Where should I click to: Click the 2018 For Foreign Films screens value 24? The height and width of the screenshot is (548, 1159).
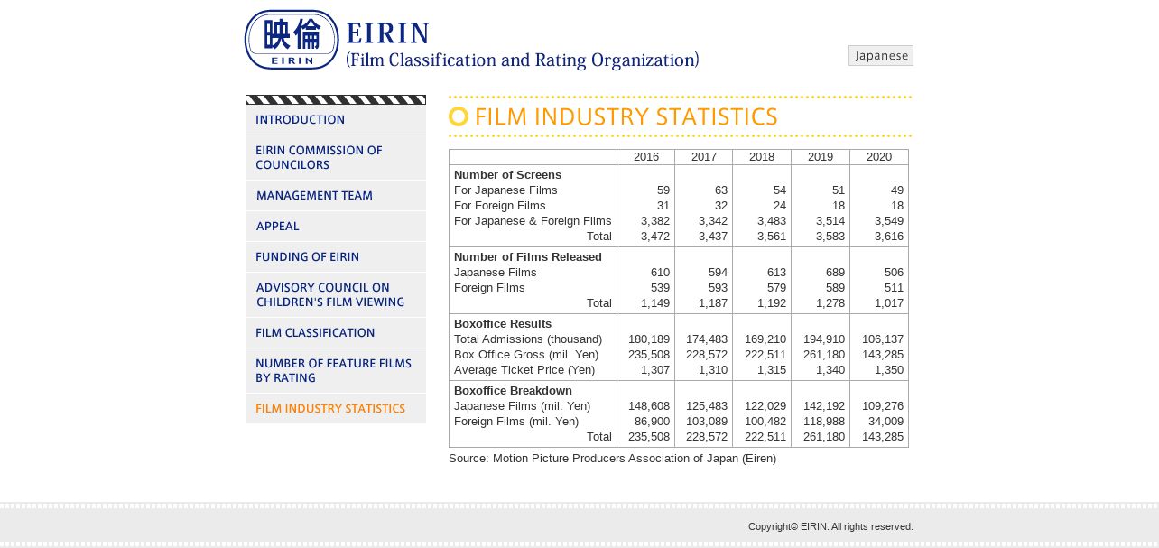(780, 206)
